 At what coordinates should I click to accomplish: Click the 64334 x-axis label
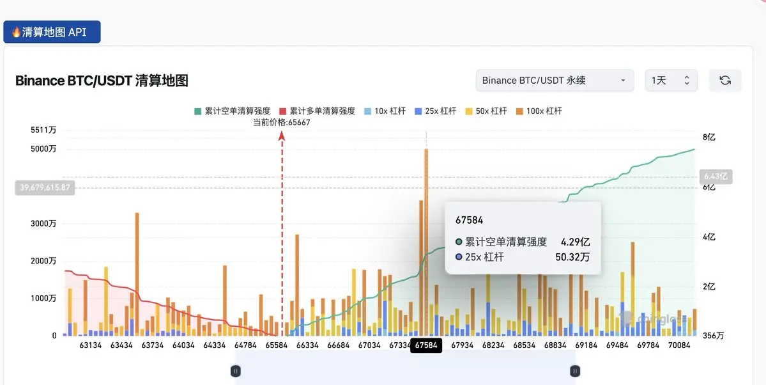coord(215,345)
